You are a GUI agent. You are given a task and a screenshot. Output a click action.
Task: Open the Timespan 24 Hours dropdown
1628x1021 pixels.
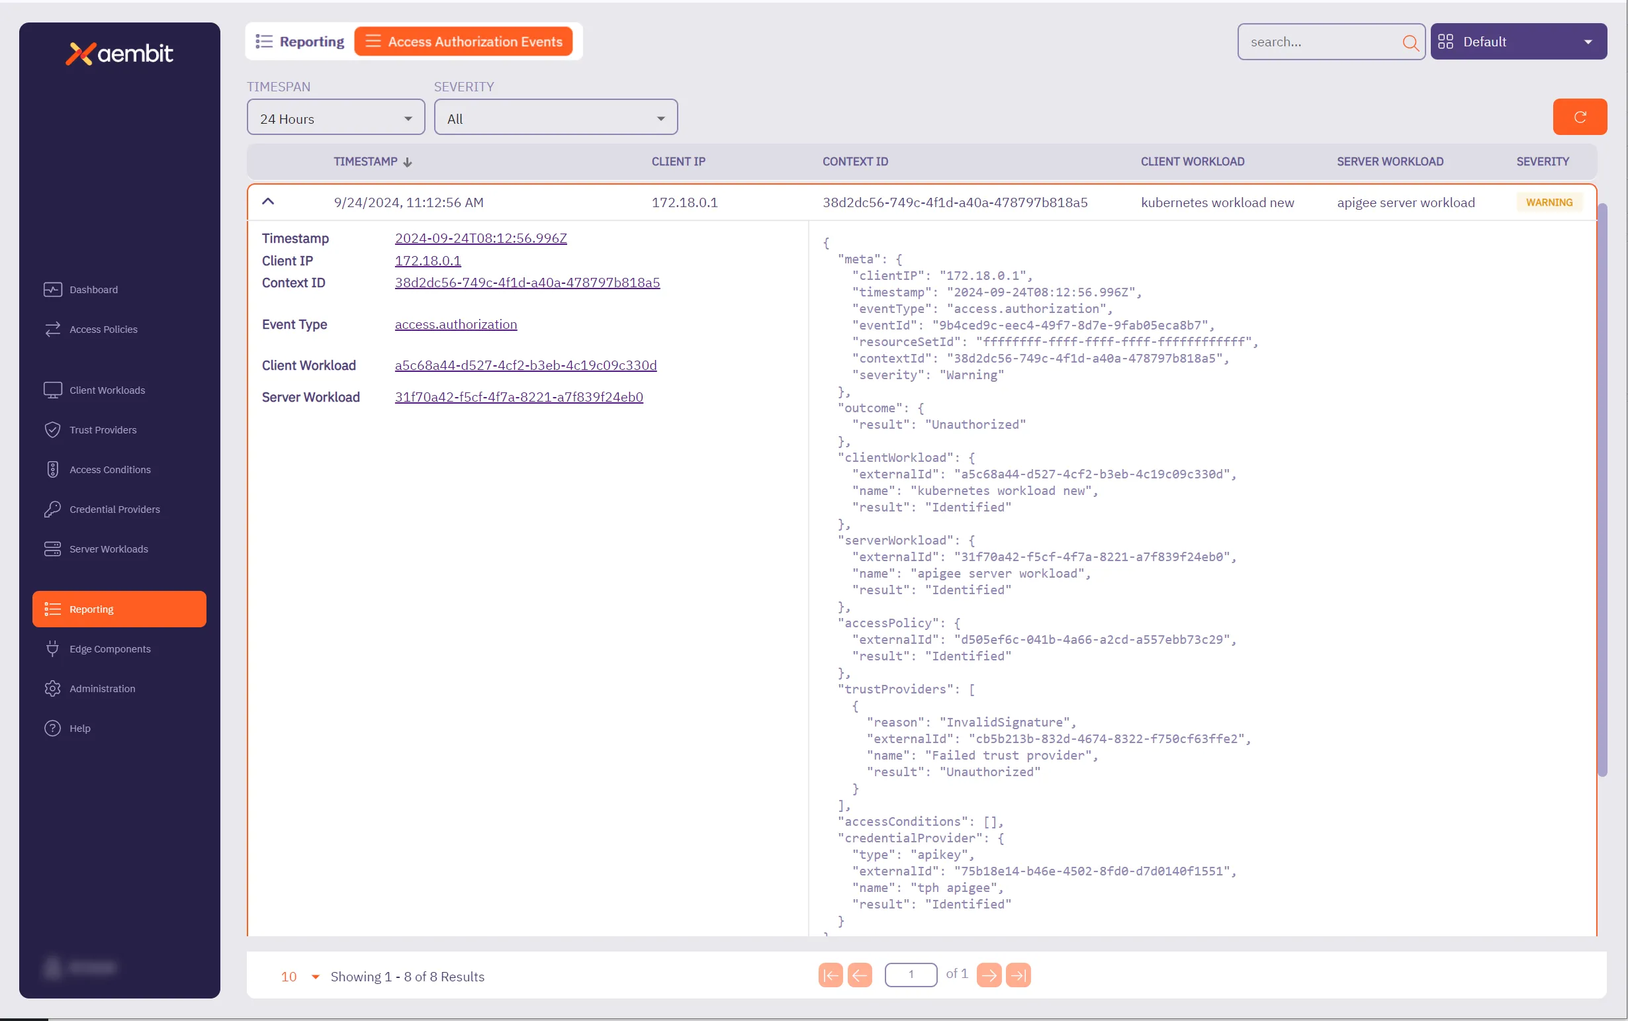click(x=336, y=119)
